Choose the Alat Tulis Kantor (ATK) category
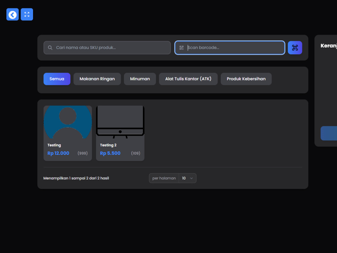337x253 pixels. (x=188, y=79)
